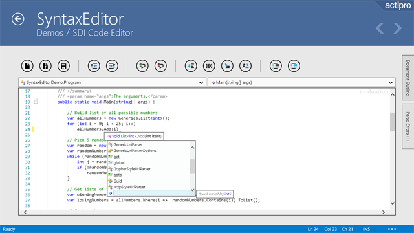Open a file with the second toolbar icon
The image size is (414, 233).
tap(45, 66)
